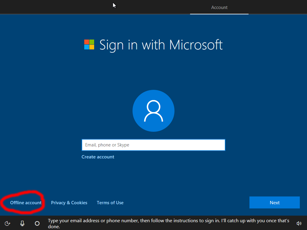Viewport: 307px width, 230px height.
Task: Click the Create account link
Action: coord(98,157)
